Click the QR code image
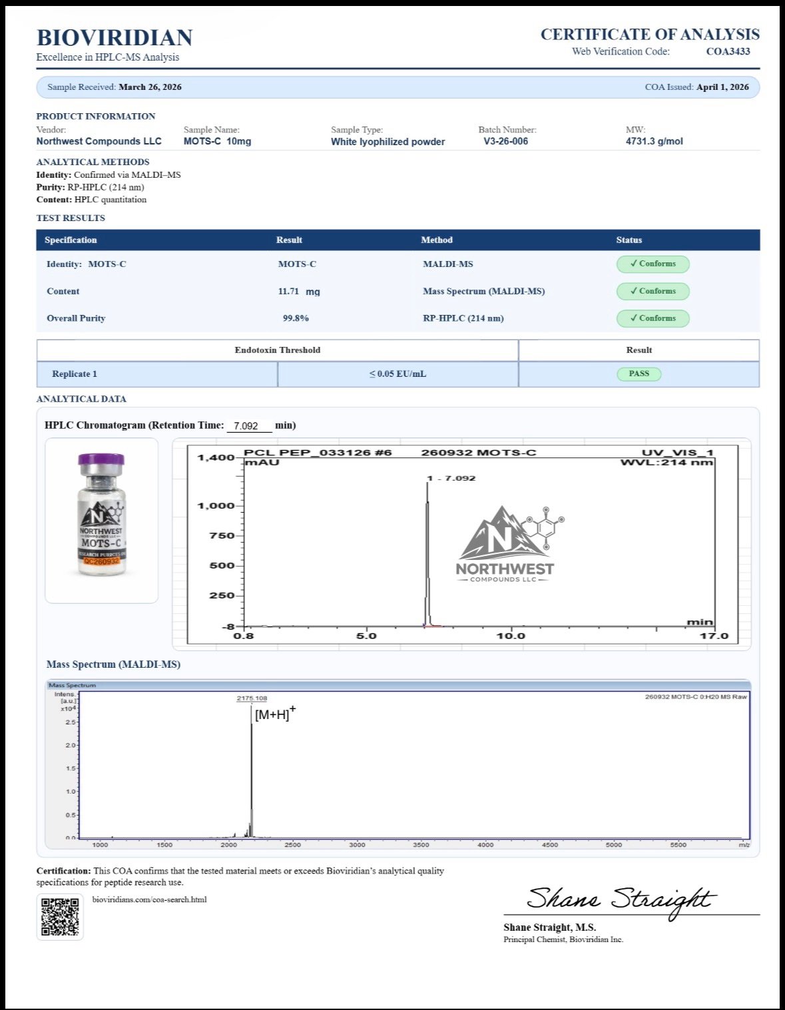 click(60, 917)
